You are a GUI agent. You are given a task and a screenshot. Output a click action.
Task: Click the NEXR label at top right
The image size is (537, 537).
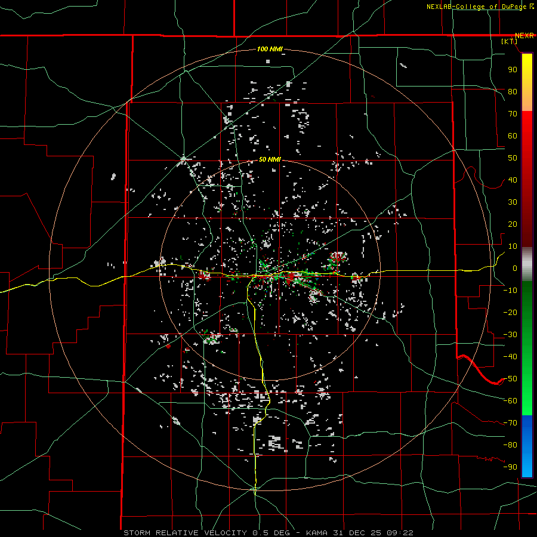[x=524, y=36]
